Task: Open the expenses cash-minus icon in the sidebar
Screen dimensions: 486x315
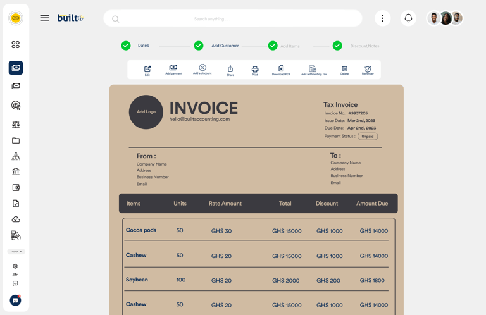Action: (16, 86)
